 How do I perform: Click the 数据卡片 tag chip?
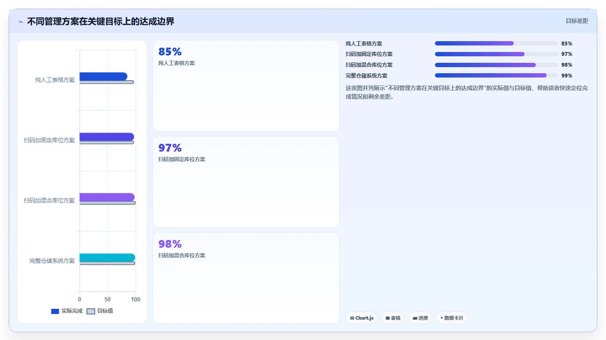tap(452, 318)
